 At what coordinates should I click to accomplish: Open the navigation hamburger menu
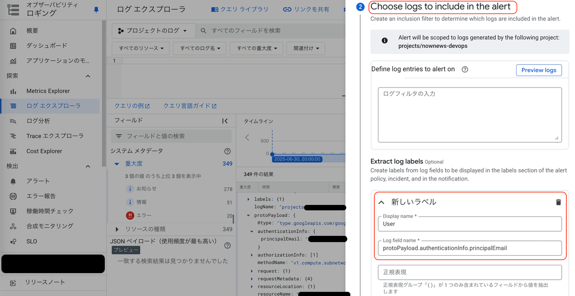14,10
